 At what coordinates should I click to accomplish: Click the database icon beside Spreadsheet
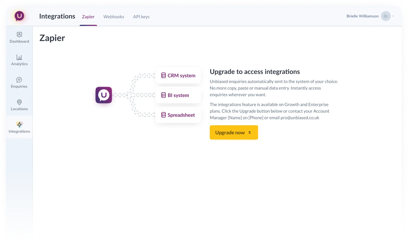click(x=163, y=115)
